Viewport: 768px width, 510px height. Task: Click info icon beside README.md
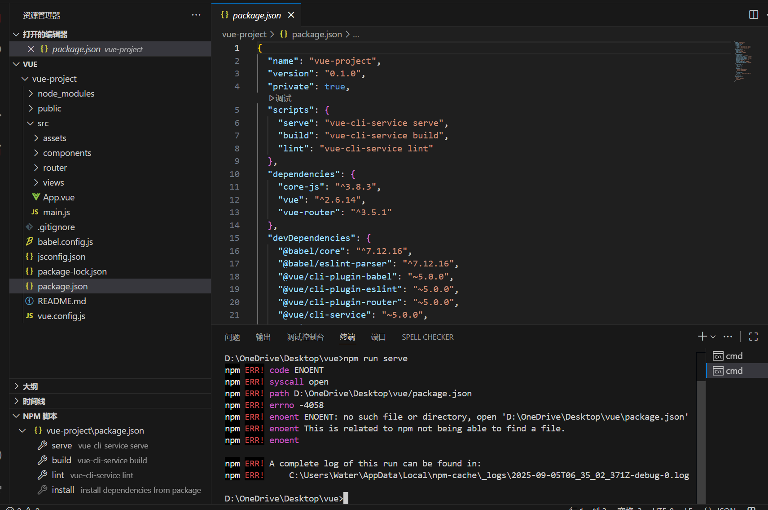click(30, 301)
